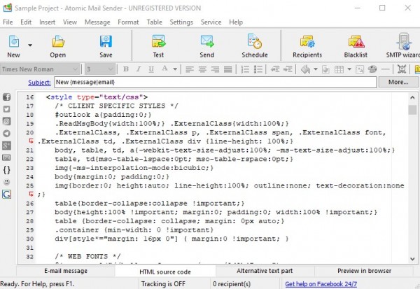Select the HTML source code tab
420x289 pixels.
(x=165, y=272)
